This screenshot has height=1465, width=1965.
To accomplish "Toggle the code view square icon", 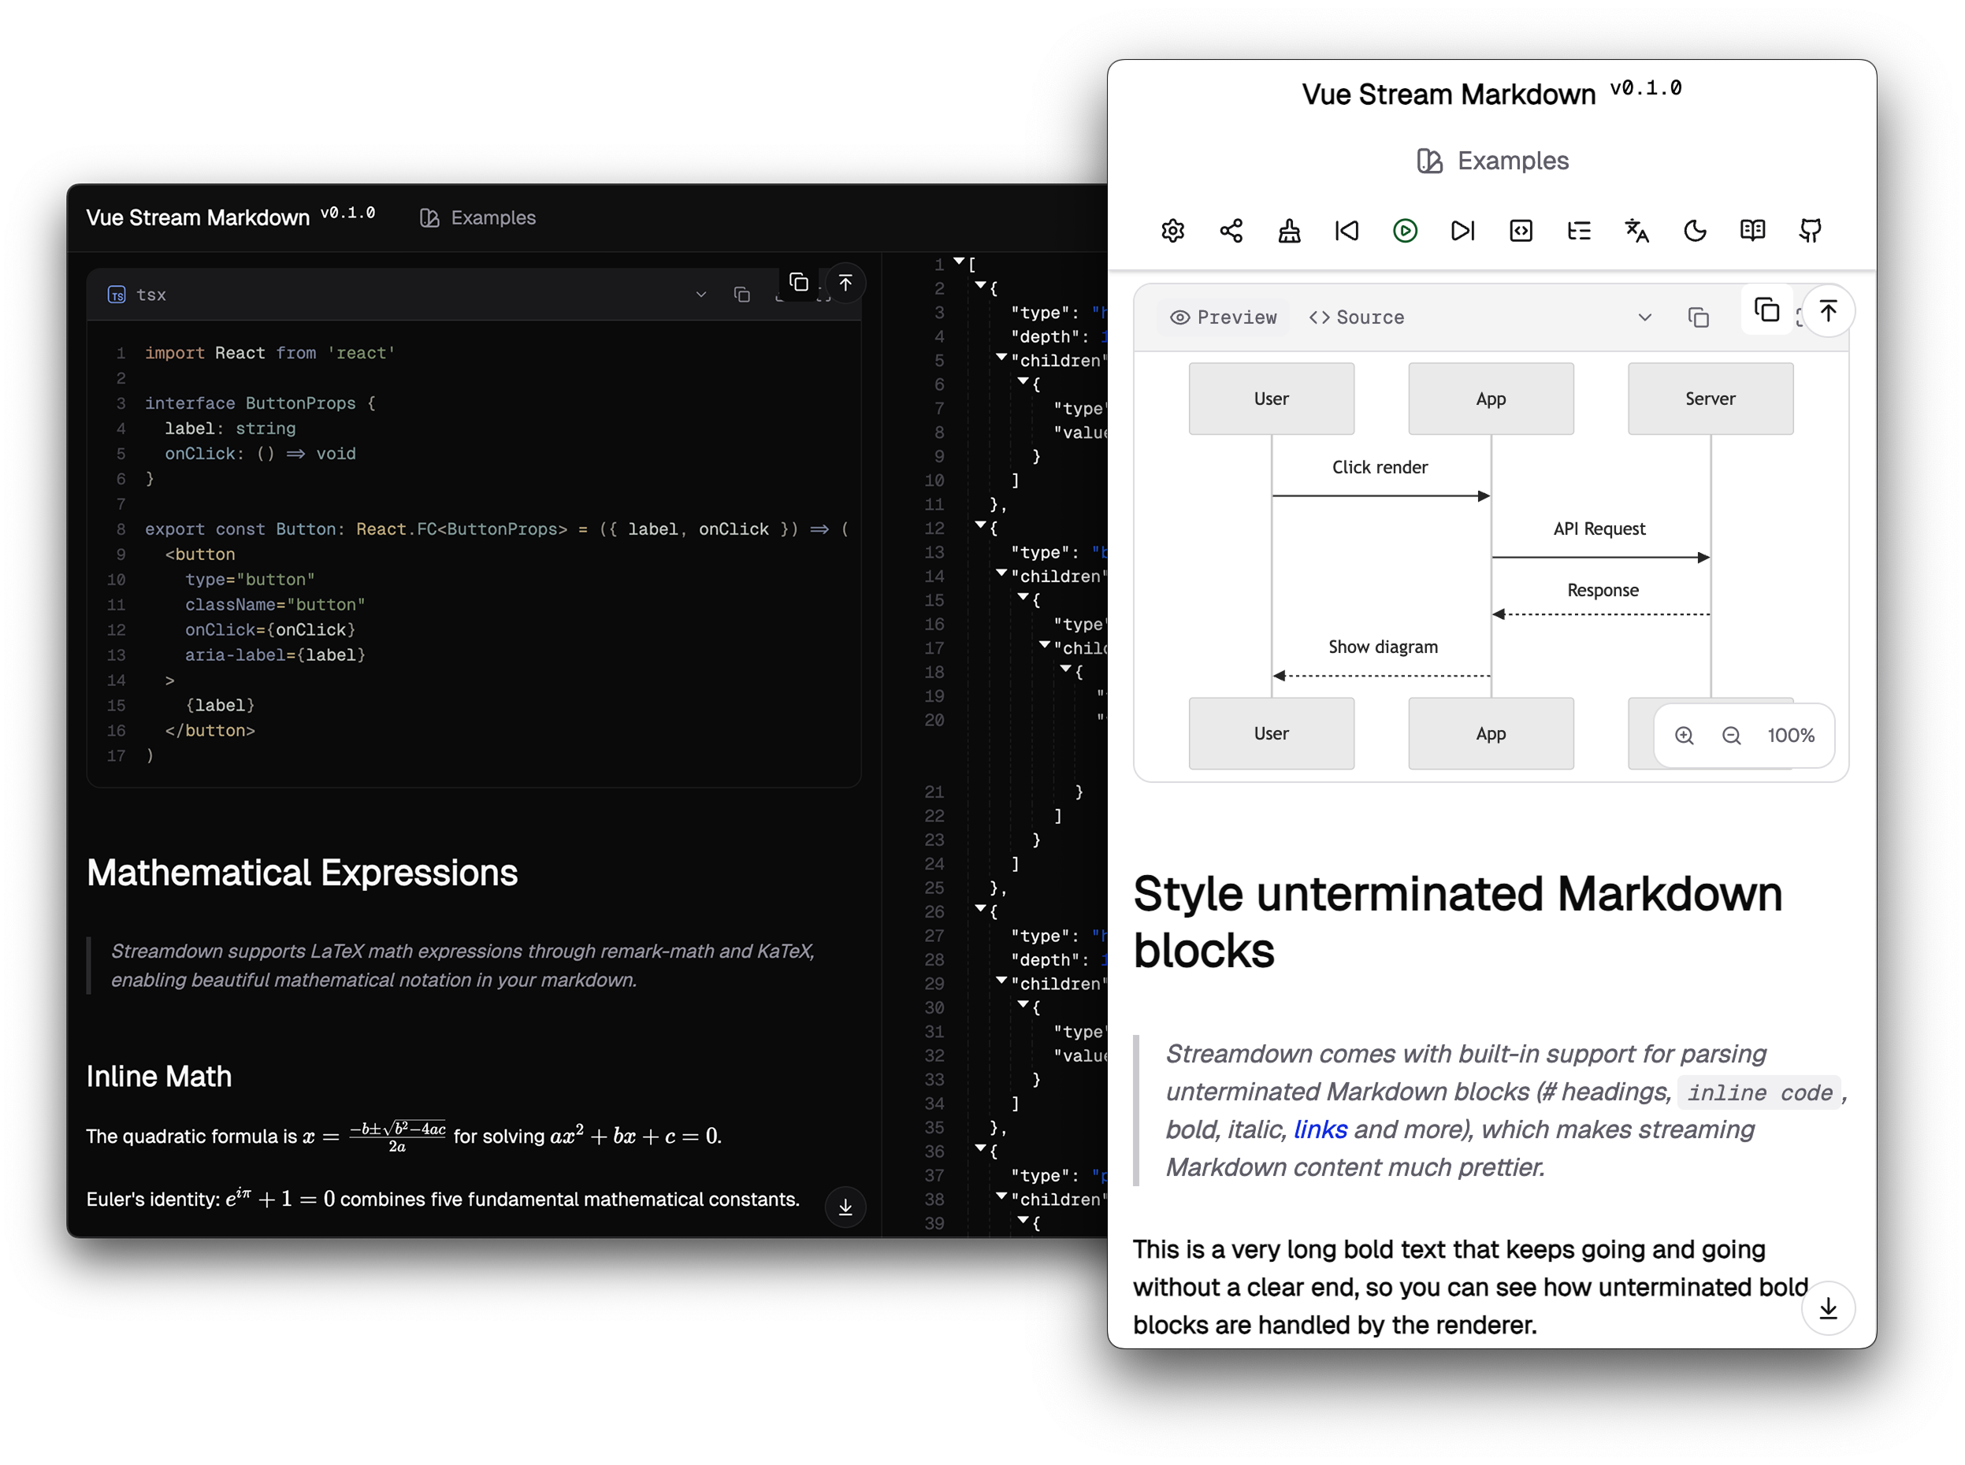I will 1521,231.
